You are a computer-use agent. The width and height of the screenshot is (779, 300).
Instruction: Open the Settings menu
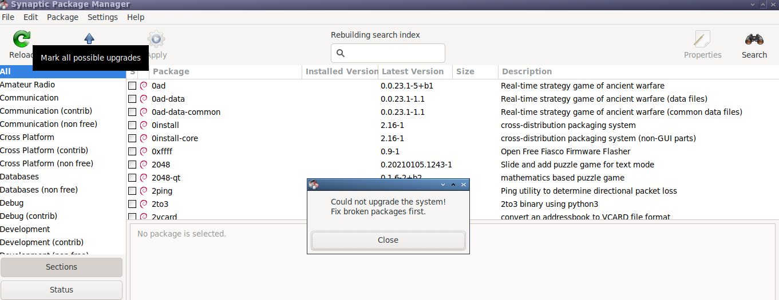pyautogui.click(x=102, y=17)
